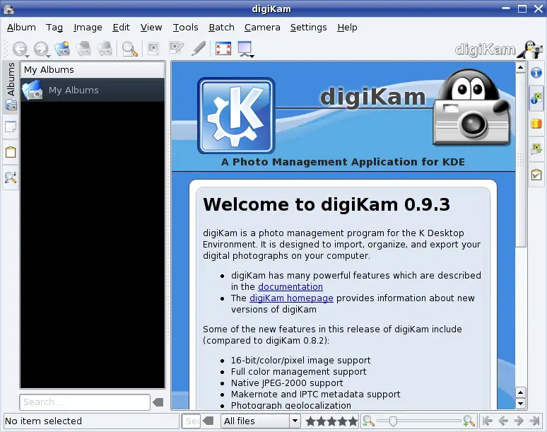Click the View image toolbar icon

153,49
